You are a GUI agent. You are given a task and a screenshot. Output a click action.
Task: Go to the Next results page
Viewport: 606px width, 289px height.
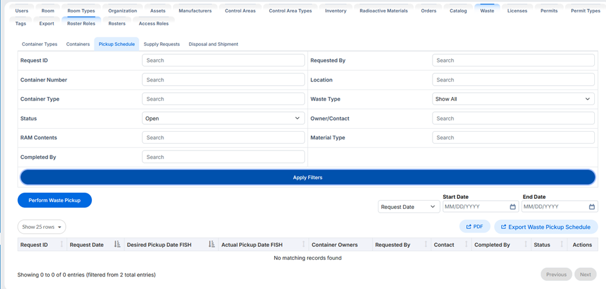click(585, 274)
